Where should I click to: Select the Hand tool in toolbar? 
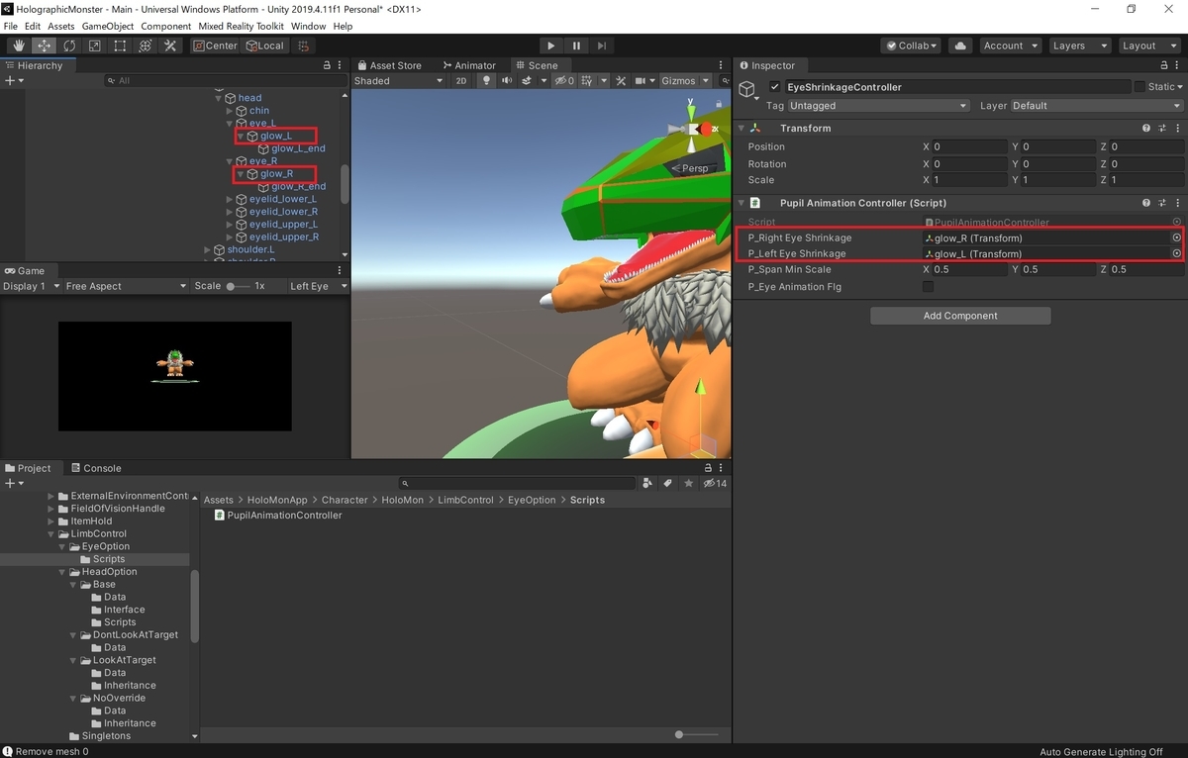click(x=19, y=46)
